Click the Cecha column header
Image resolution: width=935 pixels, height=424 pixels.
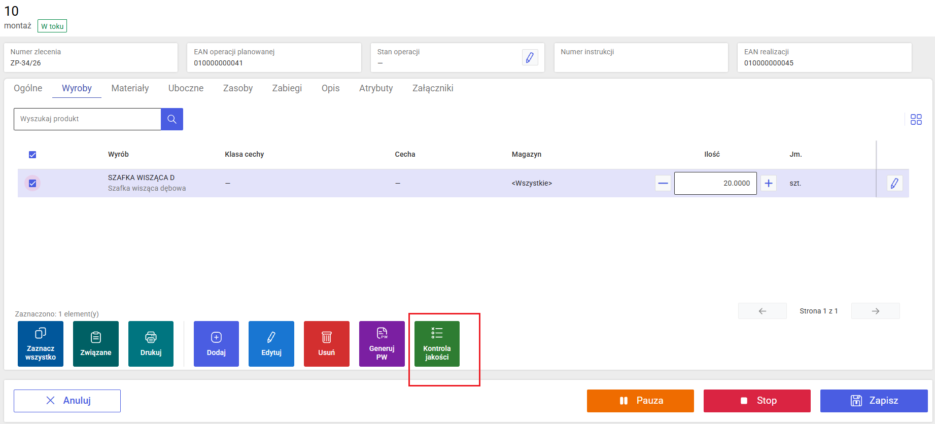405,154
